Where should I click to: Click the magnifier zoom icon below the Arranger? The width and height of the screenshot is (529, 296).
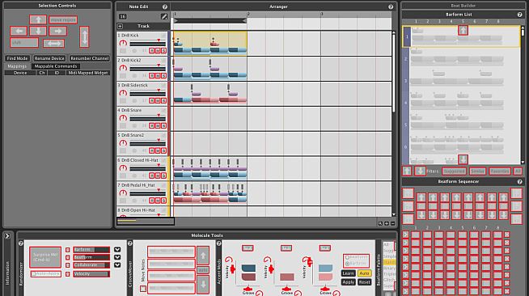380,223
